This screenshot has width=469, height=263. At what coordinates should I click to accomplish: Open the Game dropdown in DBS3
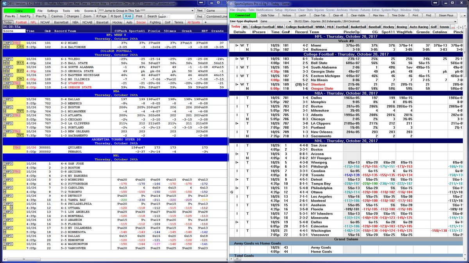pyautogui.click(x=216, y=11)
